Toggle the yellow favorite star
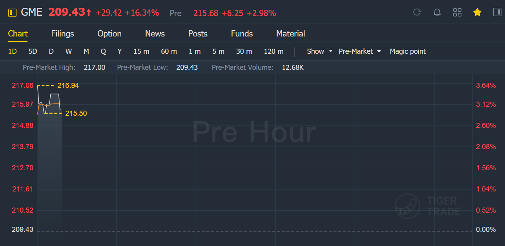The height and width of the screenshot is (246, 505). click(477, 13)
